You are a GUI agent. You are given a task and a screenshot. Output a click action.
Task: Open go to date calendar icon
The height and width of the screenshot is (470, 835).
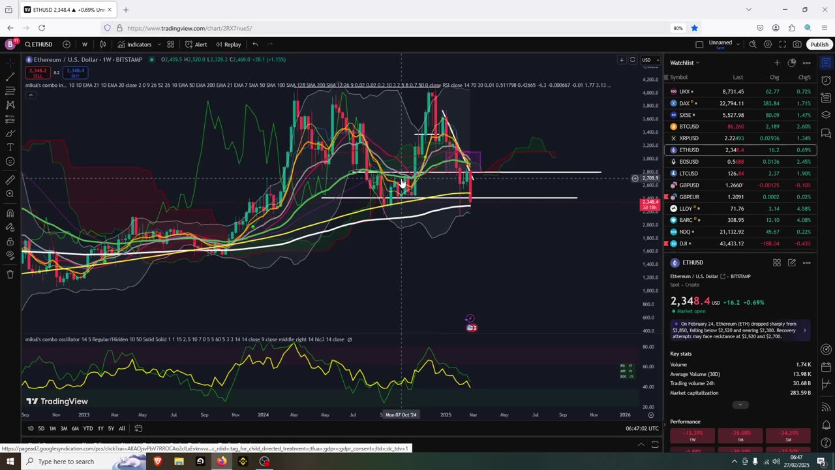(x=138, y=428)
